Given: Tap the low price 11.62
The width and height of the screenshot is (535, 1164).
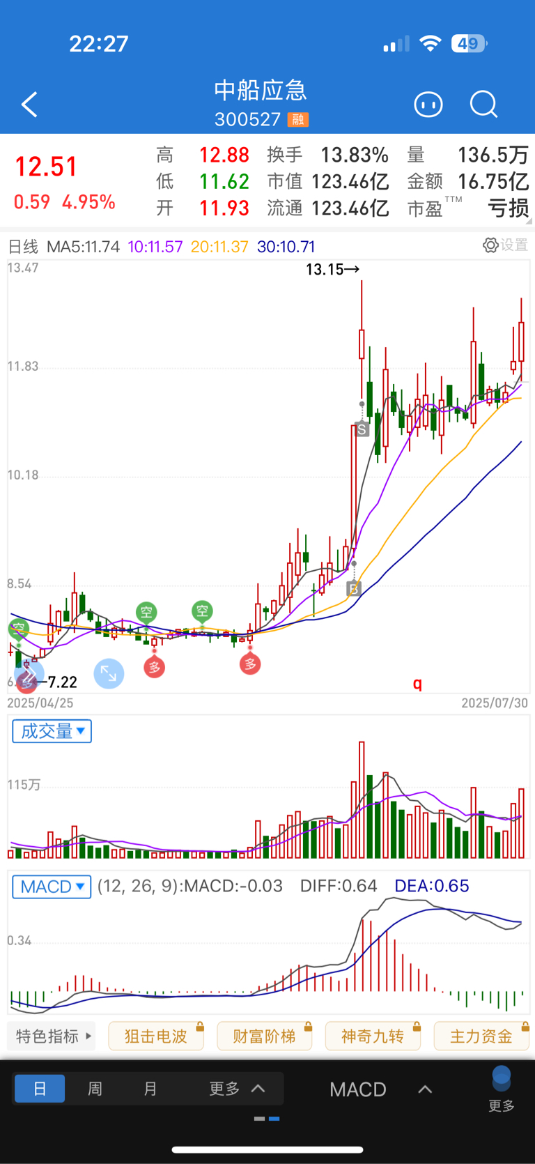Looking at the screenshot, I should click(x=224, y=181).
